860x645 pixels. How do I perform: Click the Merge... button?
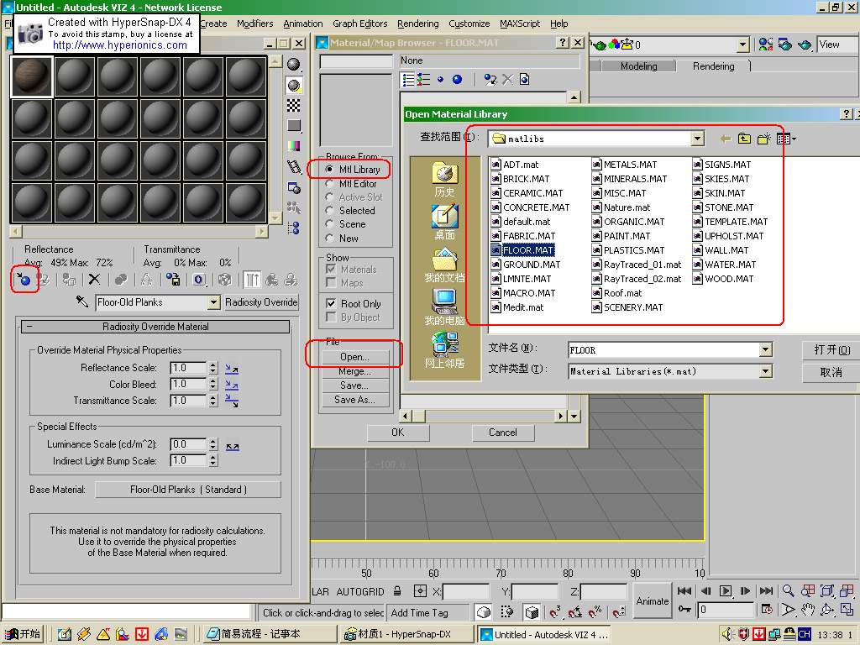tap(355, 371)
